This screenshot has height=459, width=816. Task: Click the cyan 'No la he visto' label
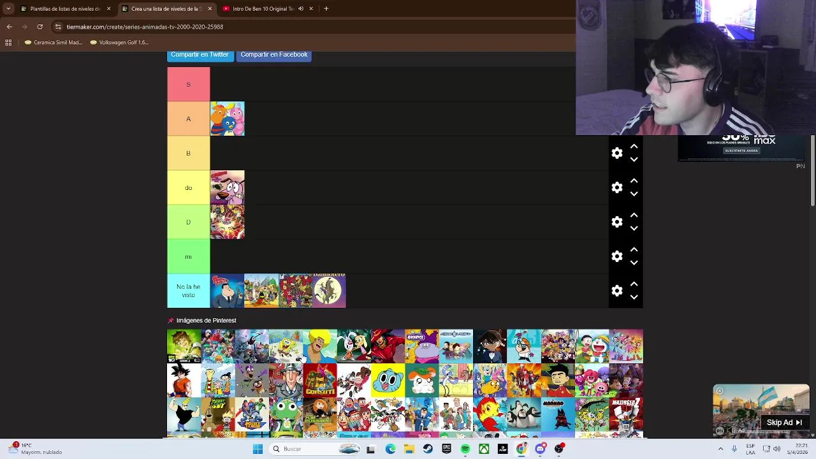tap(189, 291)
